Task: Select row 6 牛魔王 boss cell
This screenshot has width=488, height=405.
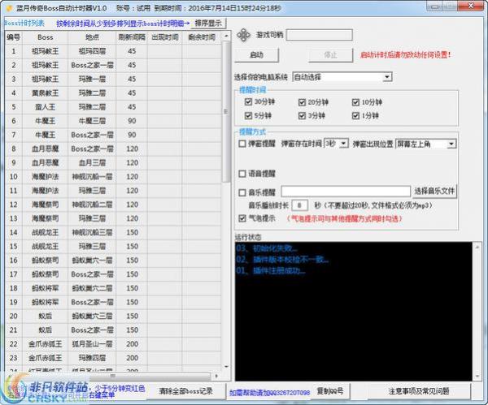Action: click(45, 121)
